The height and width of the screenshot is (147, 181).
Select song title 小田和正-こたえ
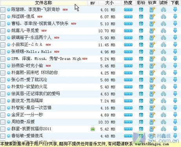(x=27, y=45)
